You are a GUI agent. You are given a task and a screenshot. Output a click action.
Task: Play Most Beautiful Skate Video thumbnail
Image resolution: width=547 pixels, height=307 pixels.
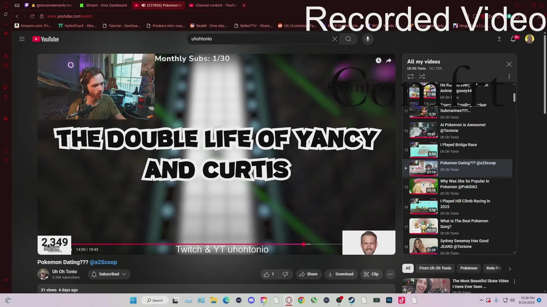coord(426,286)
